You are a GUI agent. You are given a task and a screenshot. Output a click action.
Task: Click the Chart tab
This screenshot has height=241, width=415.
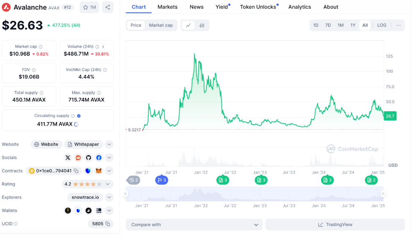point(139,7)
